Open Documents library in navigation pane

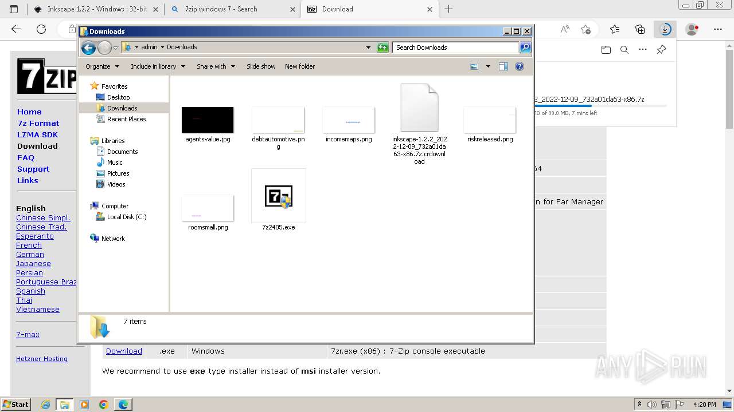(122, 152)
